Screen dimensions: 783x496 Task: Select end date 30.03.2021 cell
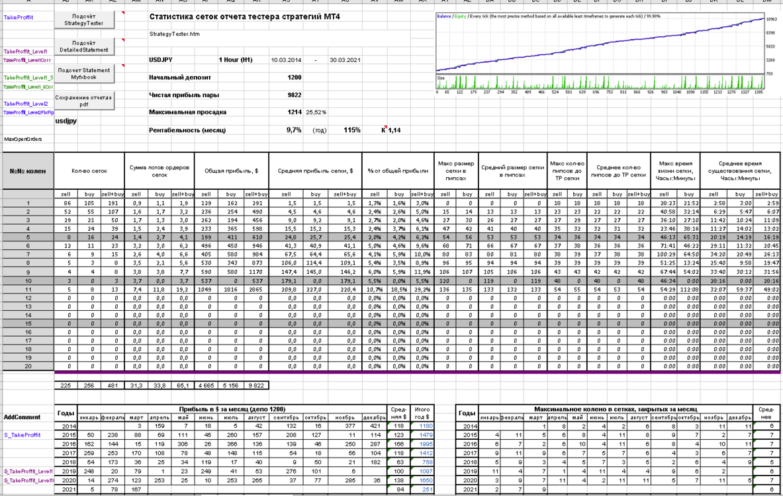345,60
